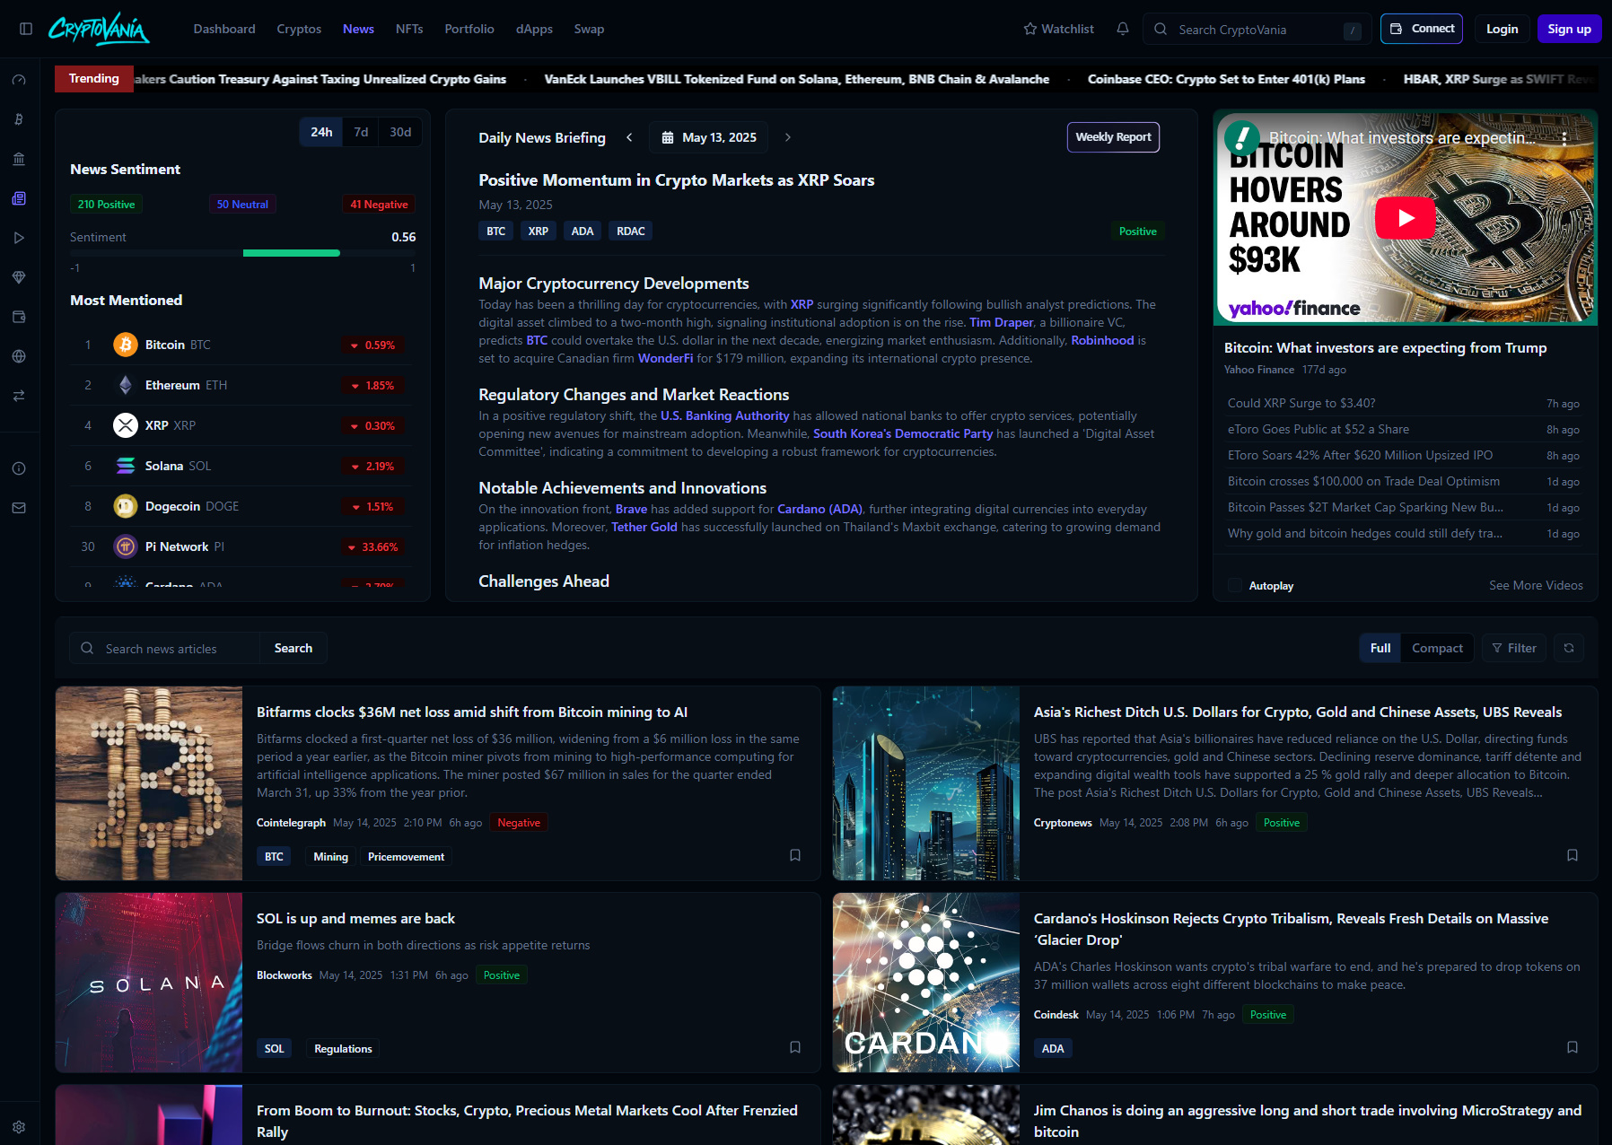Open the Solana article thumbnail
Screen dimensions: 1612x1145
point(149,983)
